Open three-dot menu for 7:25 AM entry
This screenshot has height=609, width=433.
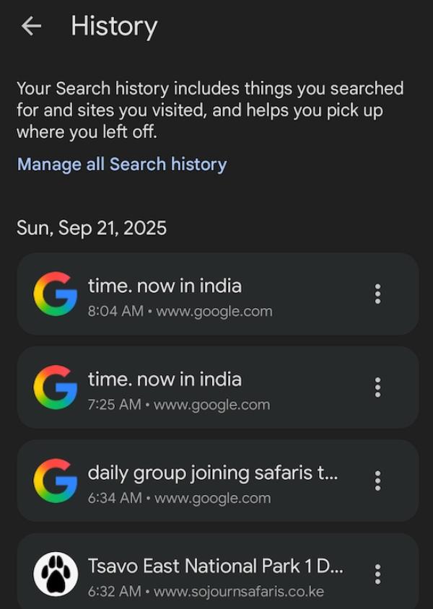377,387
